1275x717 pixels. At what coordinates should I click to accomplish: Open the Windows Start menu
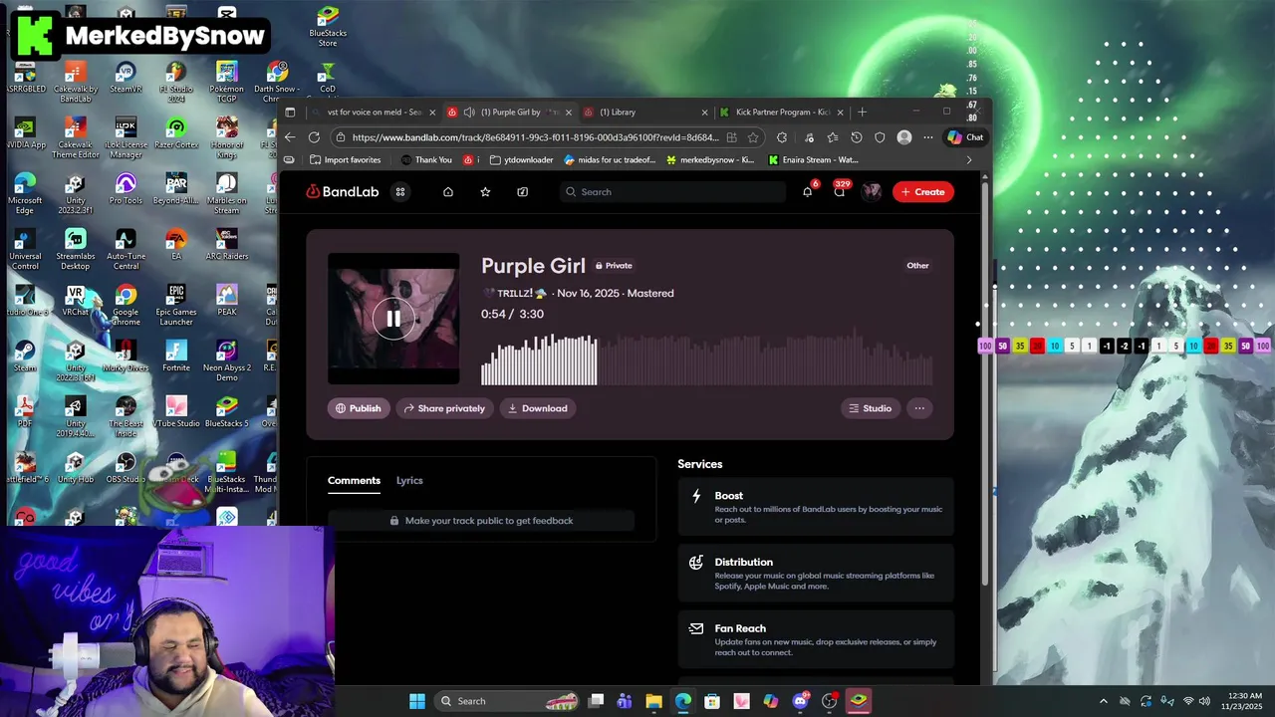click(x=417, y=701)
